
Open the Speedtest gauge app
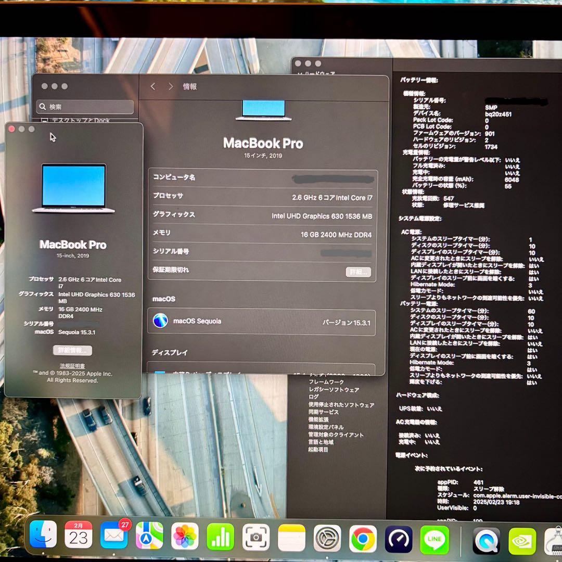(x=399, y=540)
